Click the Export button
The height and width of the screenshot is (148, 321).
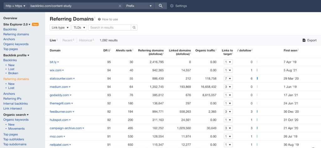(x=309, y=40)
